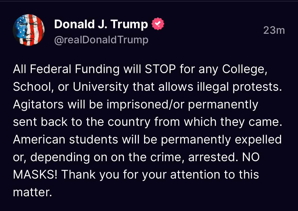The width and height of the screenshot is (298, 211).
Task: Click the 23m post timestamp
Action: click(x=274, y=30)
